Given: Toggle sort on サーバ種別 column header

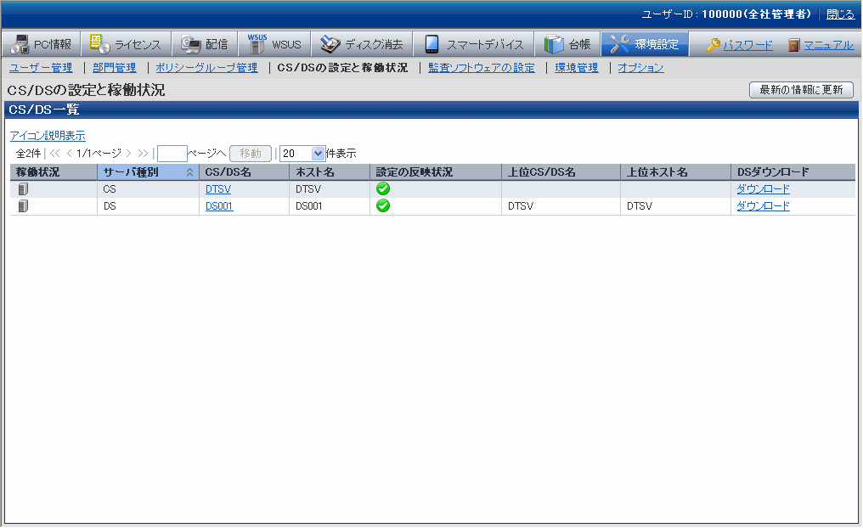Looking at the screenshot, I should tap(148, 172).
